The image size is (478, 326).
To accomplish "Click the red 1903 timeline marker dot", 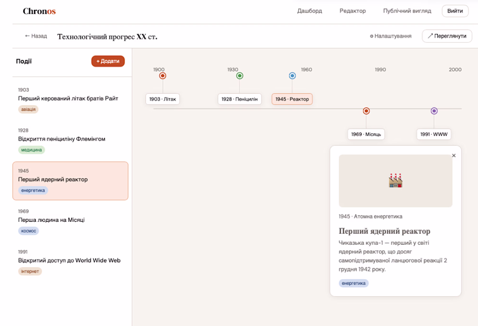I will (163, 76).
